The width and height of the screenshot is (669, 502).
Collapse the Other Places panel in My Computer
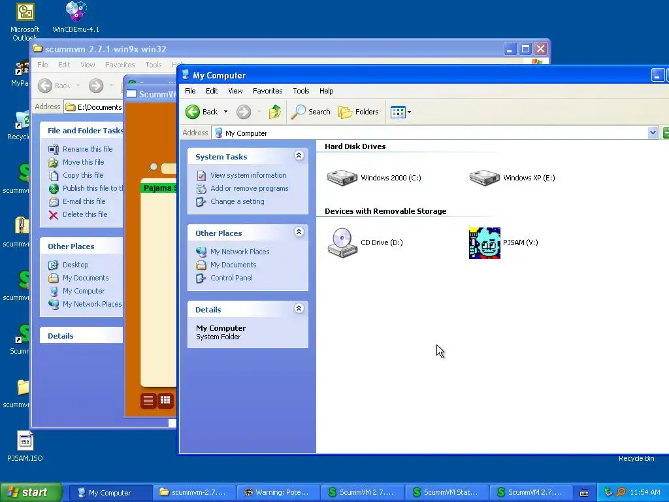pyautogui.click(x=299, y=232)
